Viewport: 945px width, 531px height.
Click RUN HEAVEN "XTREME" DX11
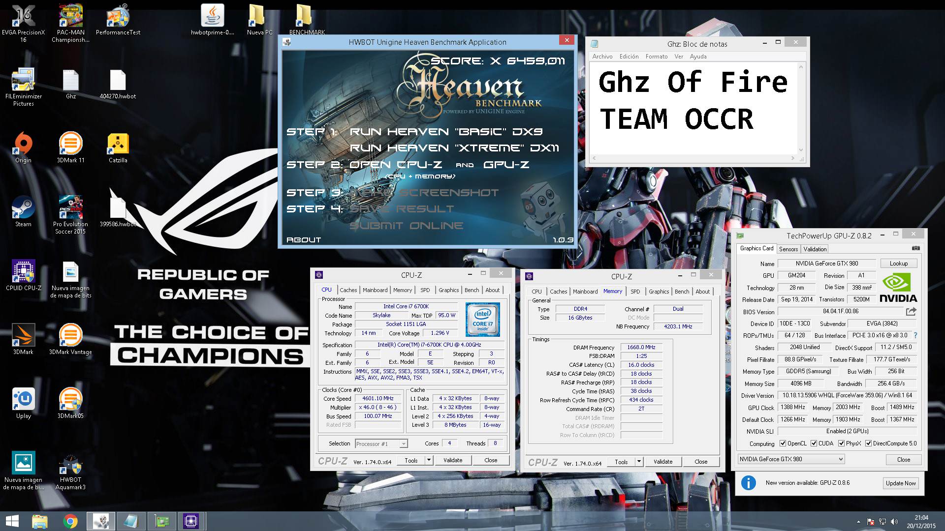coord(454,148)
